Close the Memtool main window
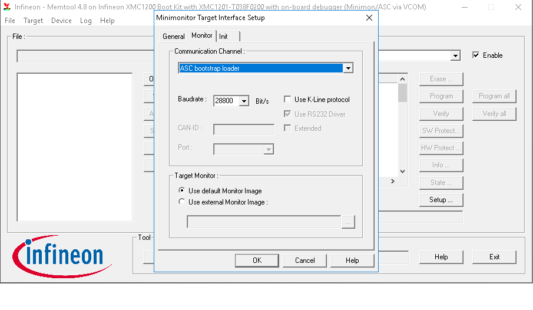 [518, 7]
